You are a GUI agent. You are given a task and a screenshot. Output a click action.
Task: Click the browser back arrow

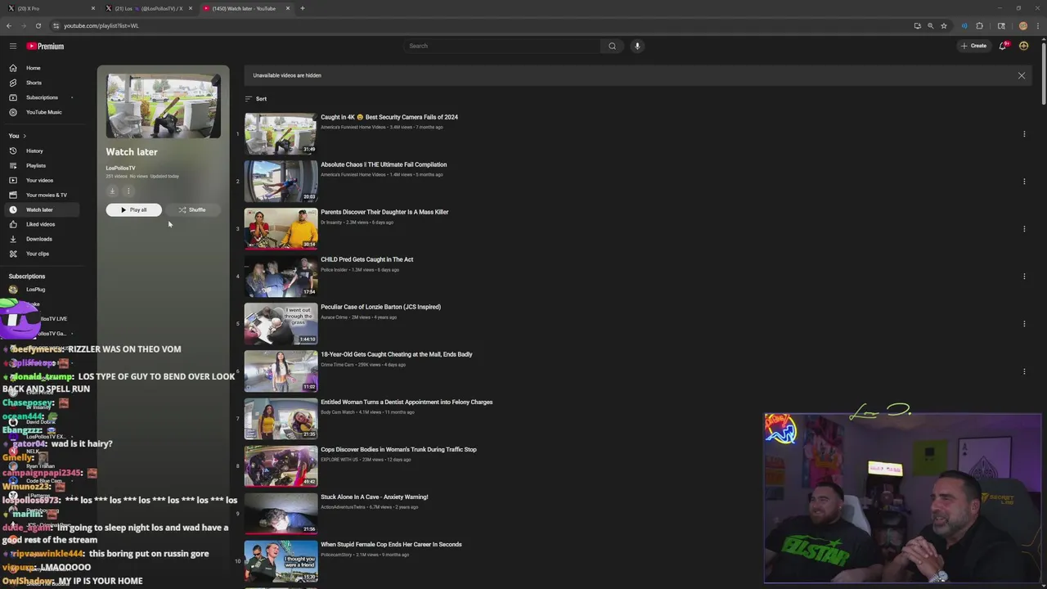point(9,25)
